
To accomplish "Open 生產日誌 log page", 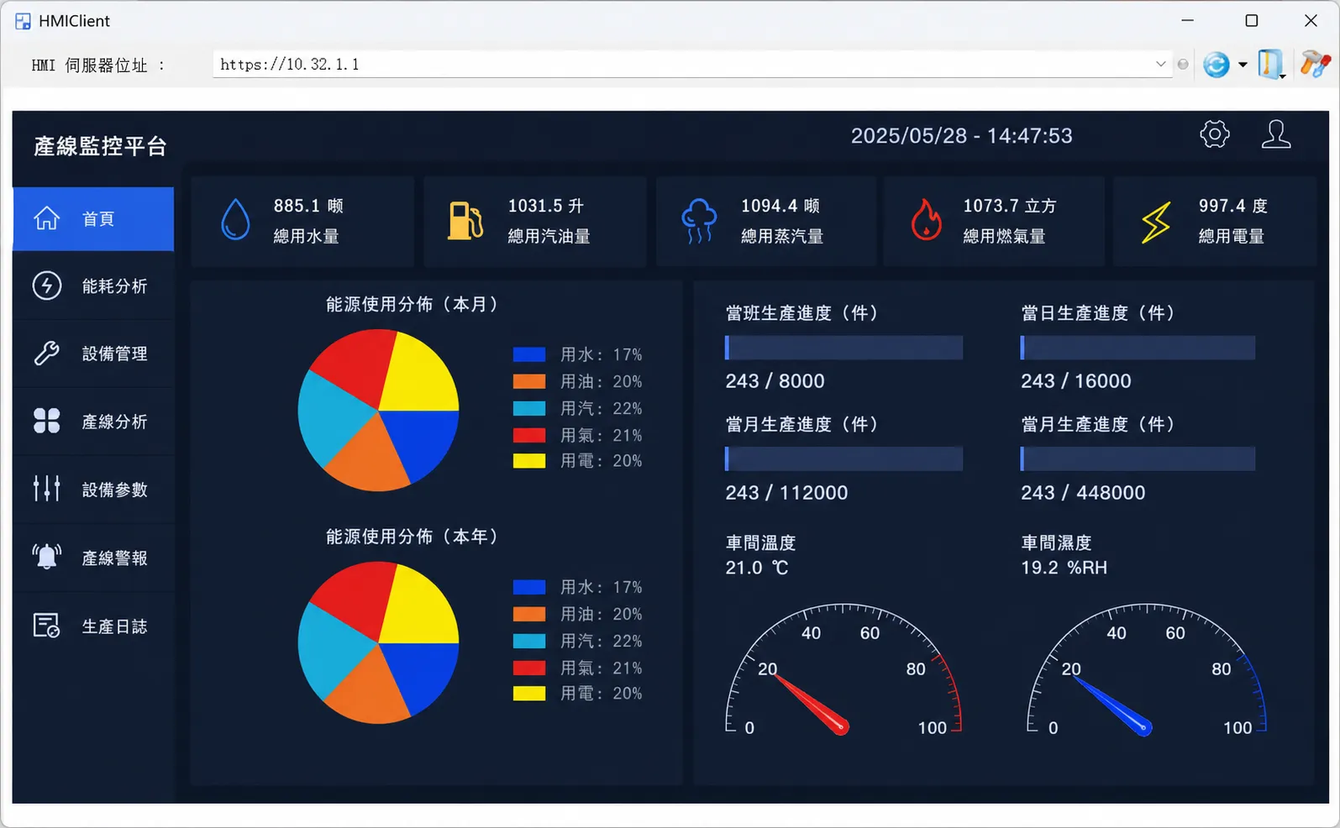I will [x=93, y=626].
